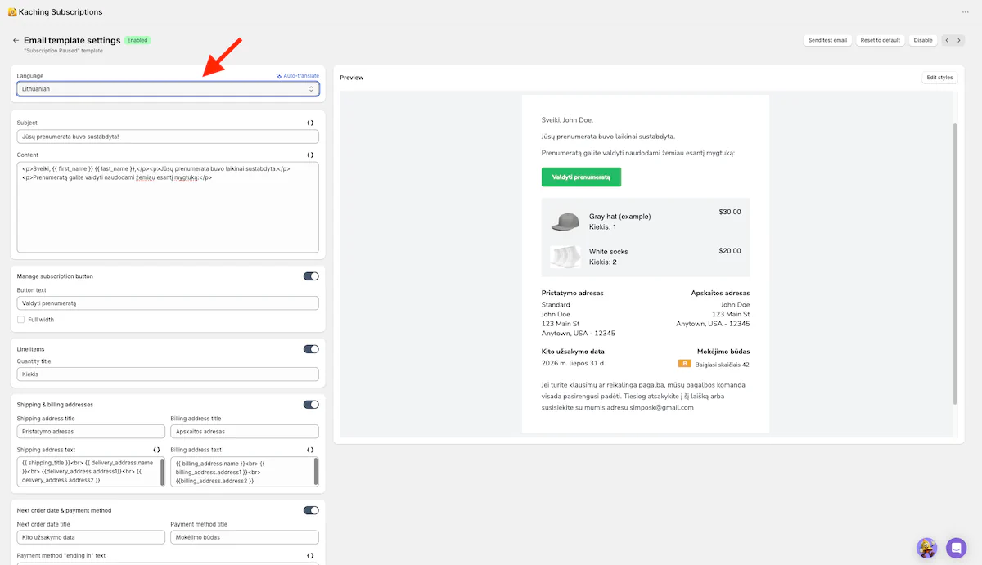Image resolution: width=982 pixels, height=565 pixels.
Task: Open the three-dots menu at top right
Action: pyautogui.click(x=965, y=12)
